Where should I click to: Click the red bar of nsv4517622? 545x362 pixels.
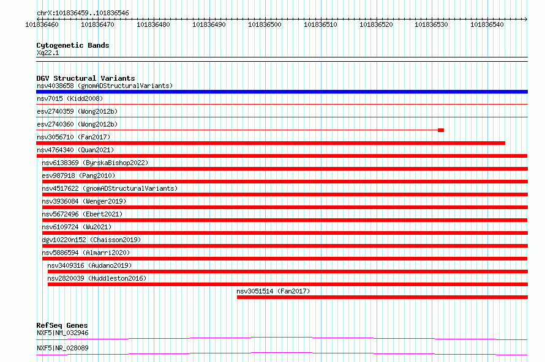(x=285, y=194)
